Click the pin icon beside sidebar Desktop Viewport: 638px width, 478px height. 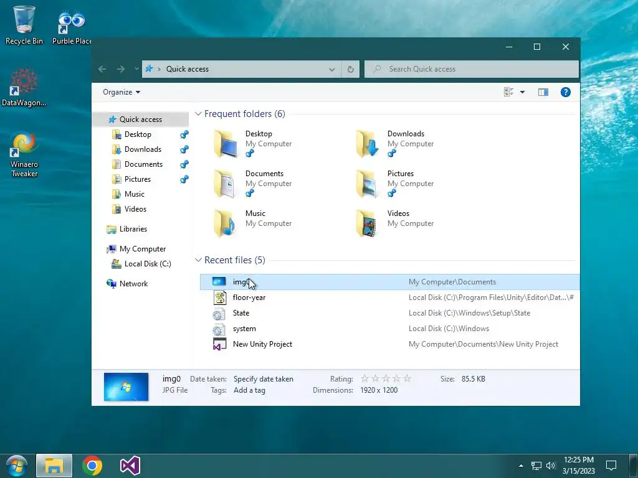click(x=184, y=134)
